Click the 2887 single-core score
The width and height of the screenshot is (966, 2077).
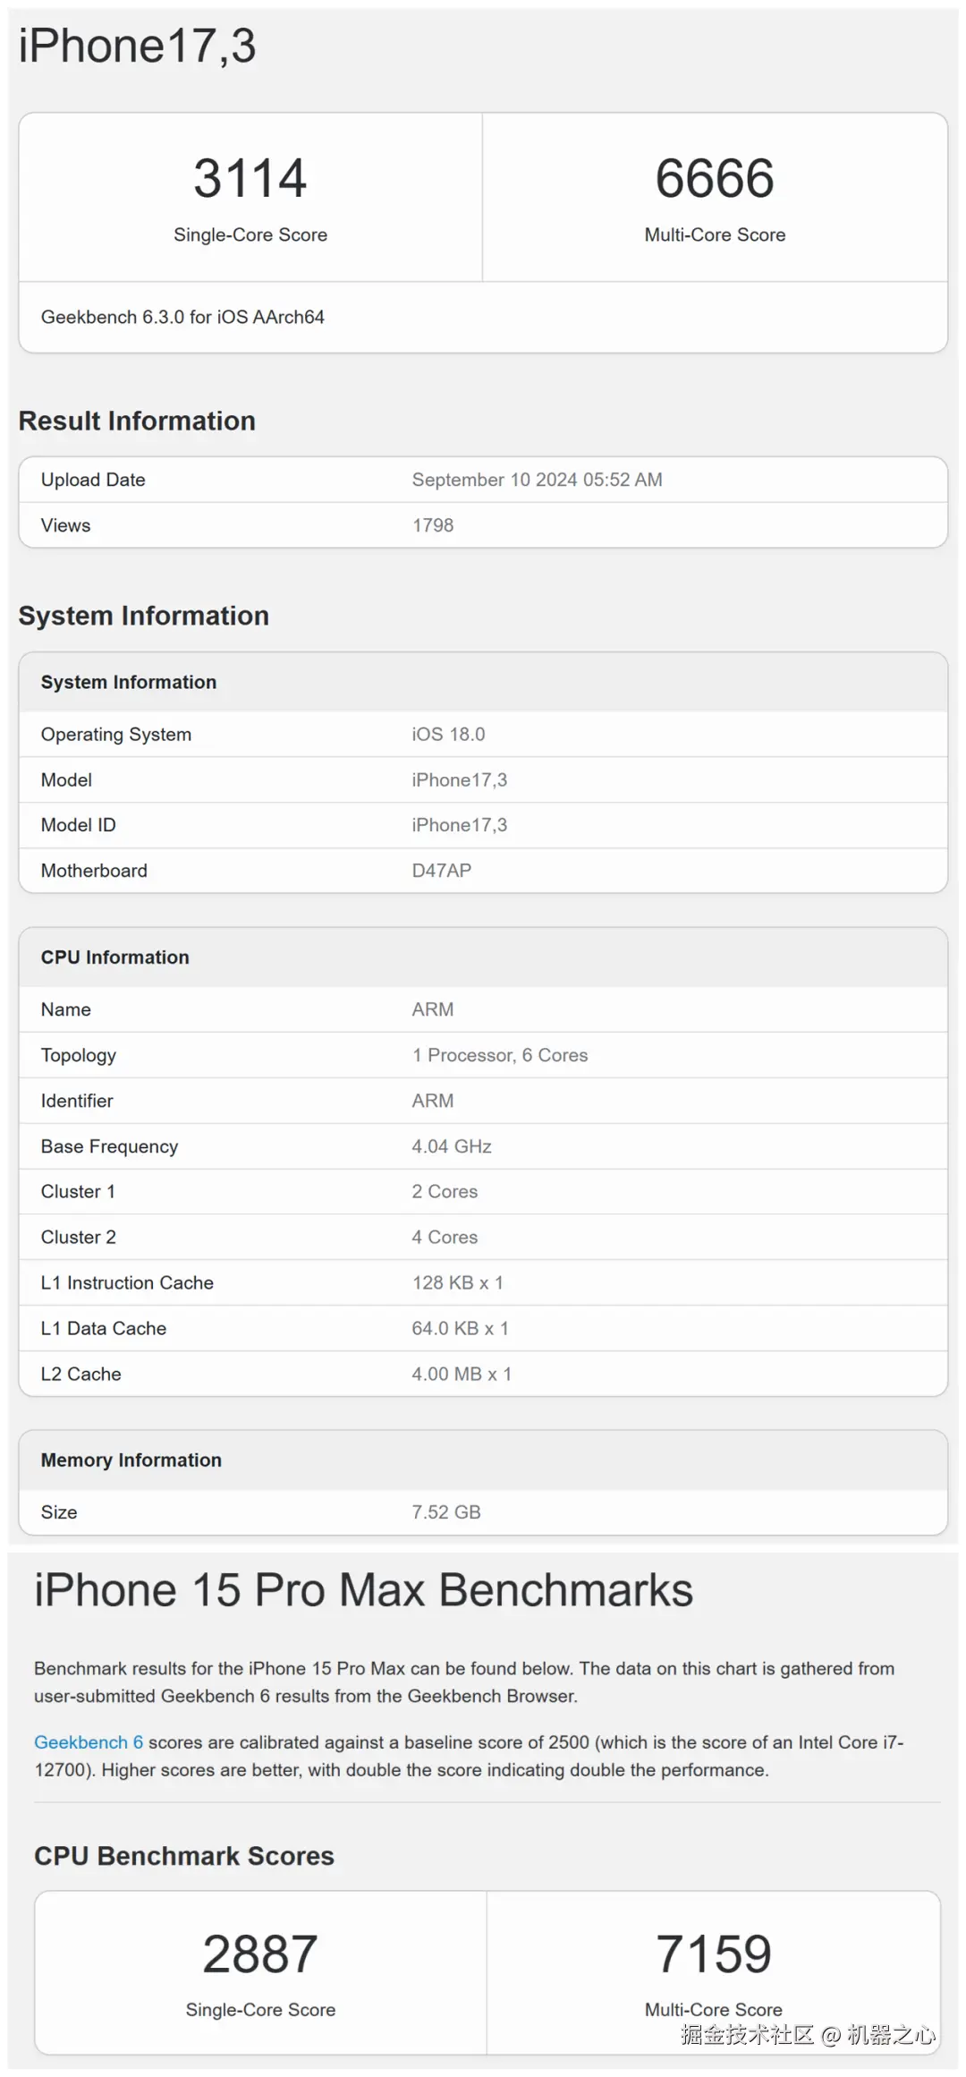(x=260, y=1954)
